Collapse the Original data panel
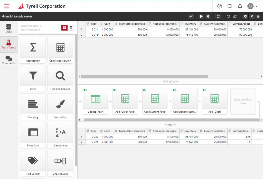This screenshot has height=179, width=263. point(171,82)
